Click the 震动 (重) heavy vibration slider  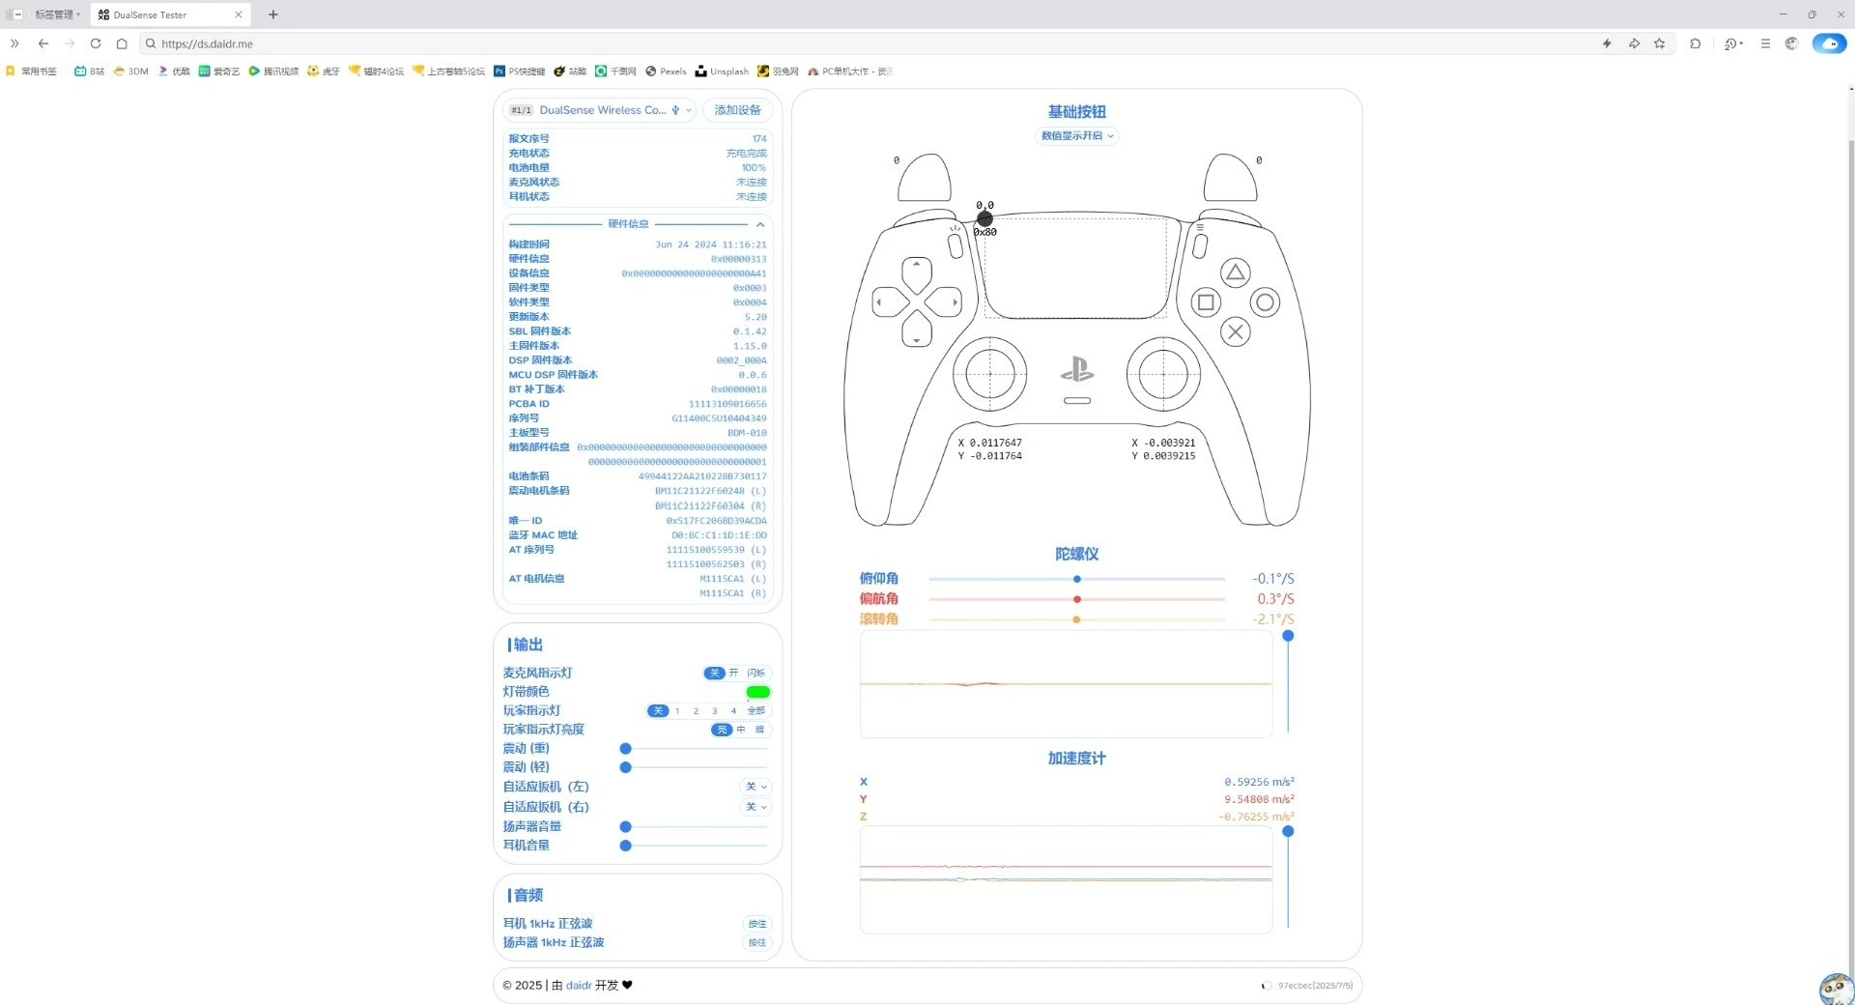coord(696,749)
